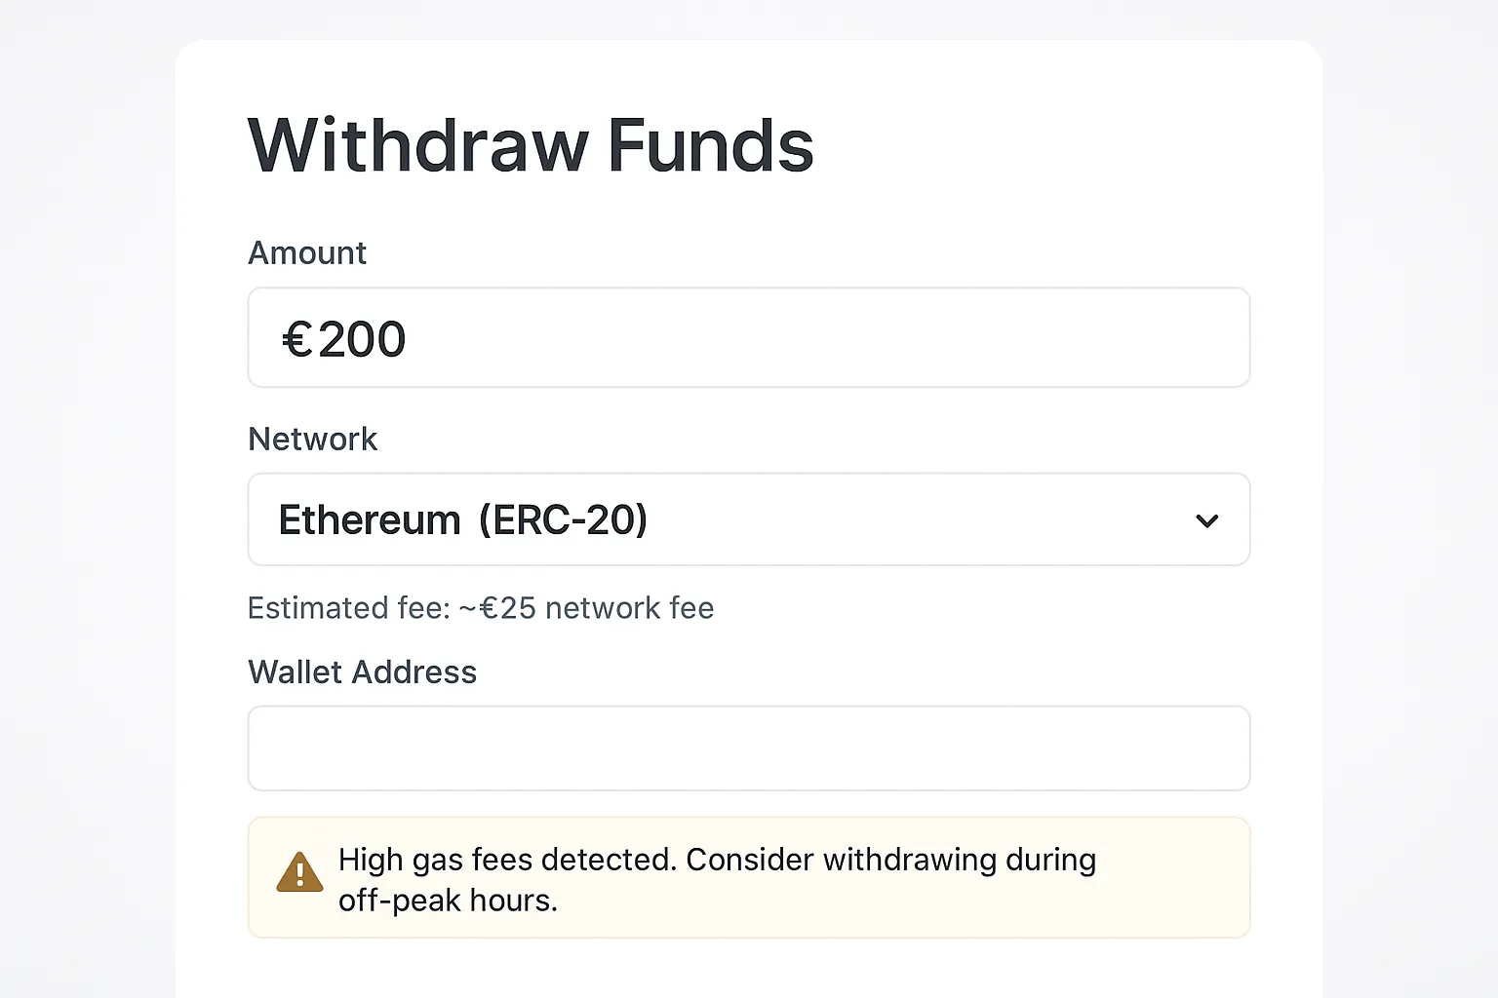The width and height of the screenshot is (1498, 998).
Task: Select the Amount input showing €200
Action: (x=749, y=337)
